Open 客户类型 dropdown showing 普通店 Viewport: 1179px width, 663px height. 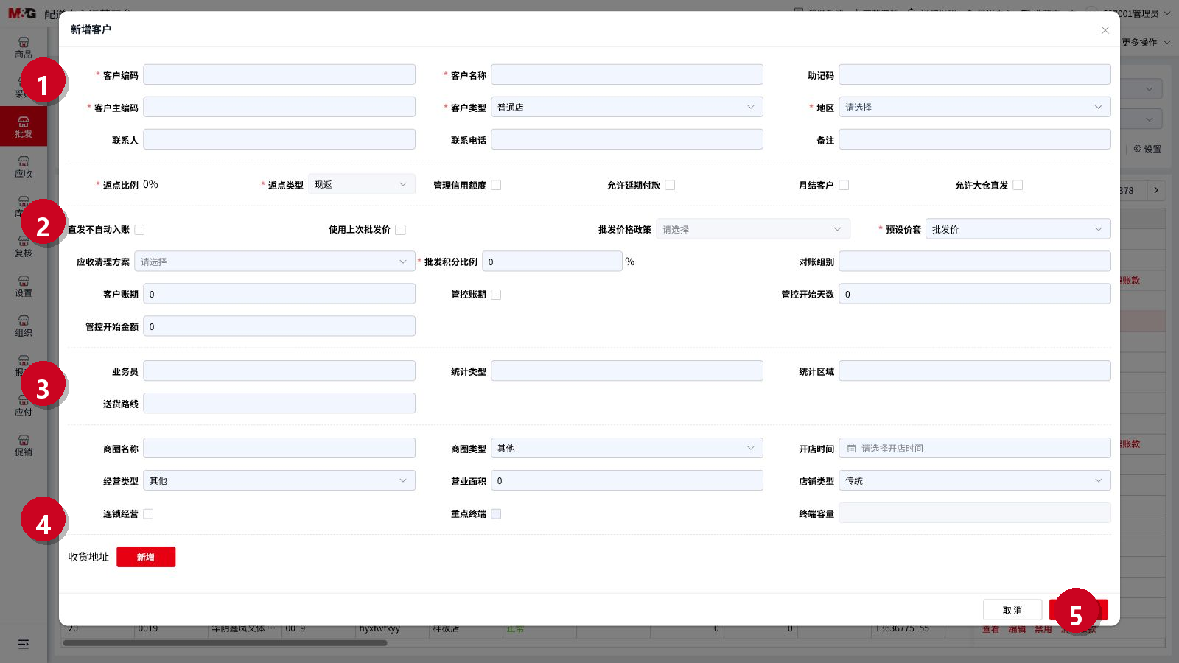(x=626, y=107)
